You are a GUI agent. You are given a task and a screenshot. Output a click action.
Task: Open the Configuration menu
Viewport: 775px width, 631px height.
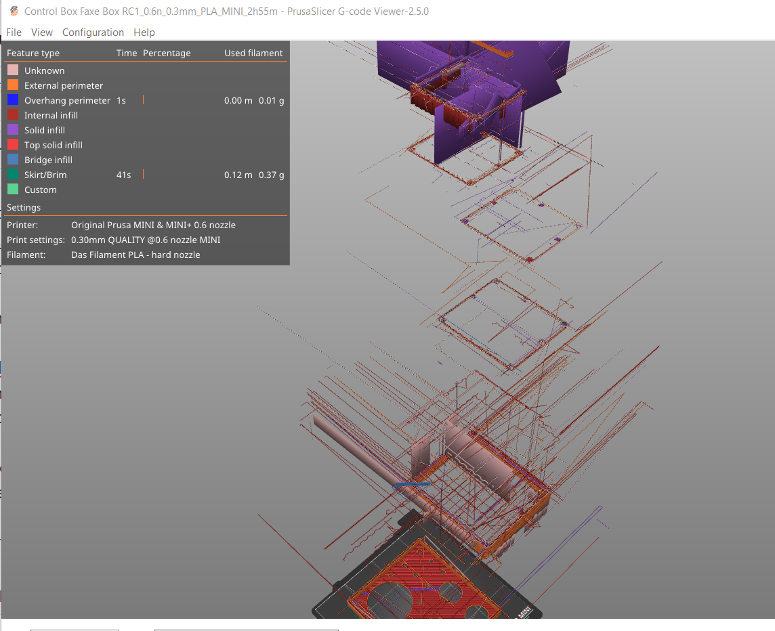coord(93,32)
